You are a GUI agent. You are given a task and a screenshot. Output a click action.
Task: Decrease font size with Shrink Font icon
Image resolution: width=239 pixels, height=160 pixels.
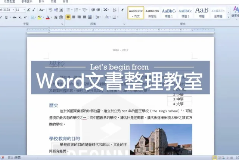pos(34,10)
